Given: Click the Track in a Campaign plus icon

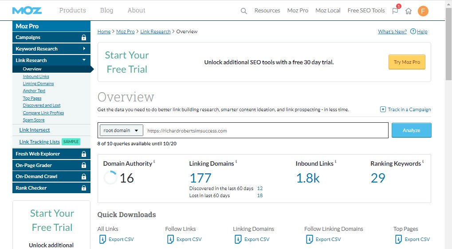Looking at the screenshot, I should 383,109.
